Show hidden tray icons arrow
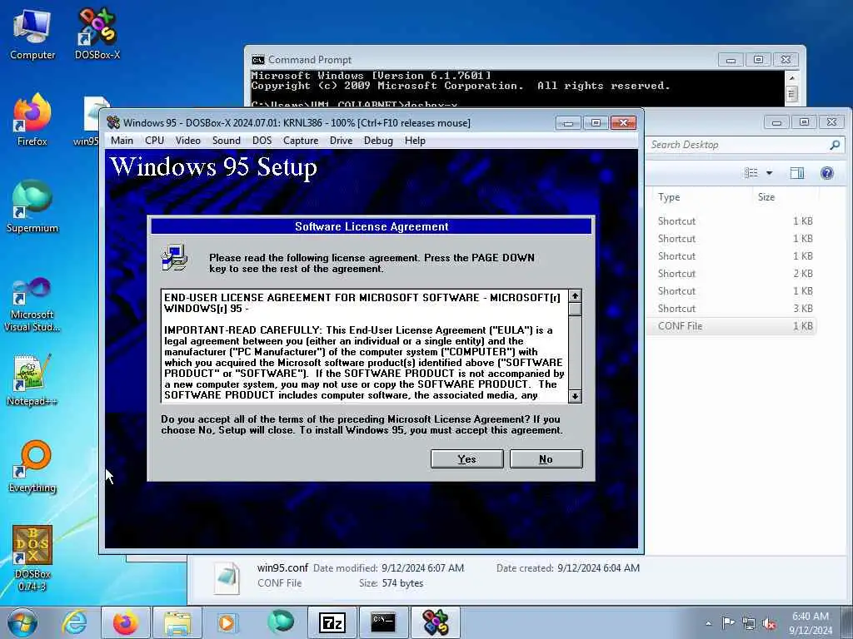Viewport: 853px width, 639px height. (708, 623)
